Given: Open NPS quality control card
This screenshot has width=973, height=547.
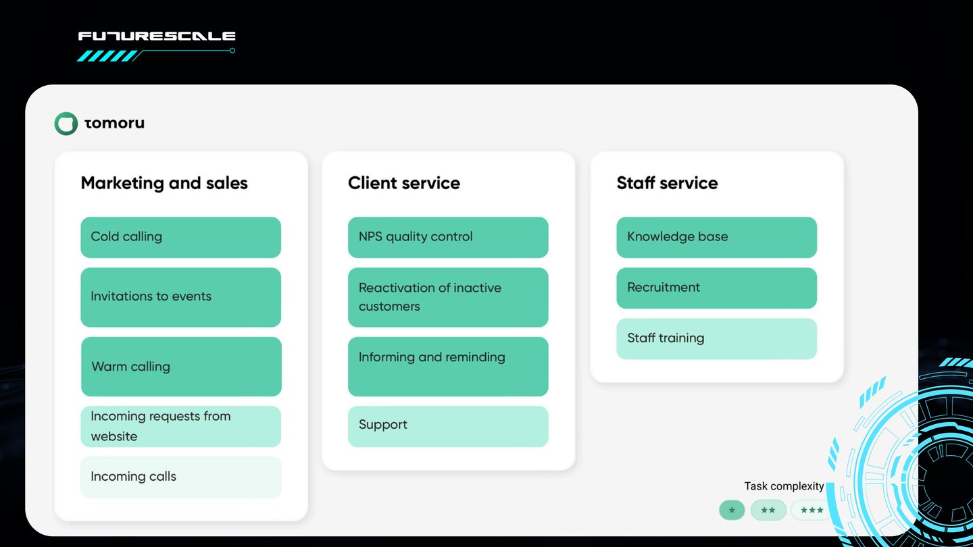Looking at the screenshot, I should pyautogui.click(x=448, y=237).
